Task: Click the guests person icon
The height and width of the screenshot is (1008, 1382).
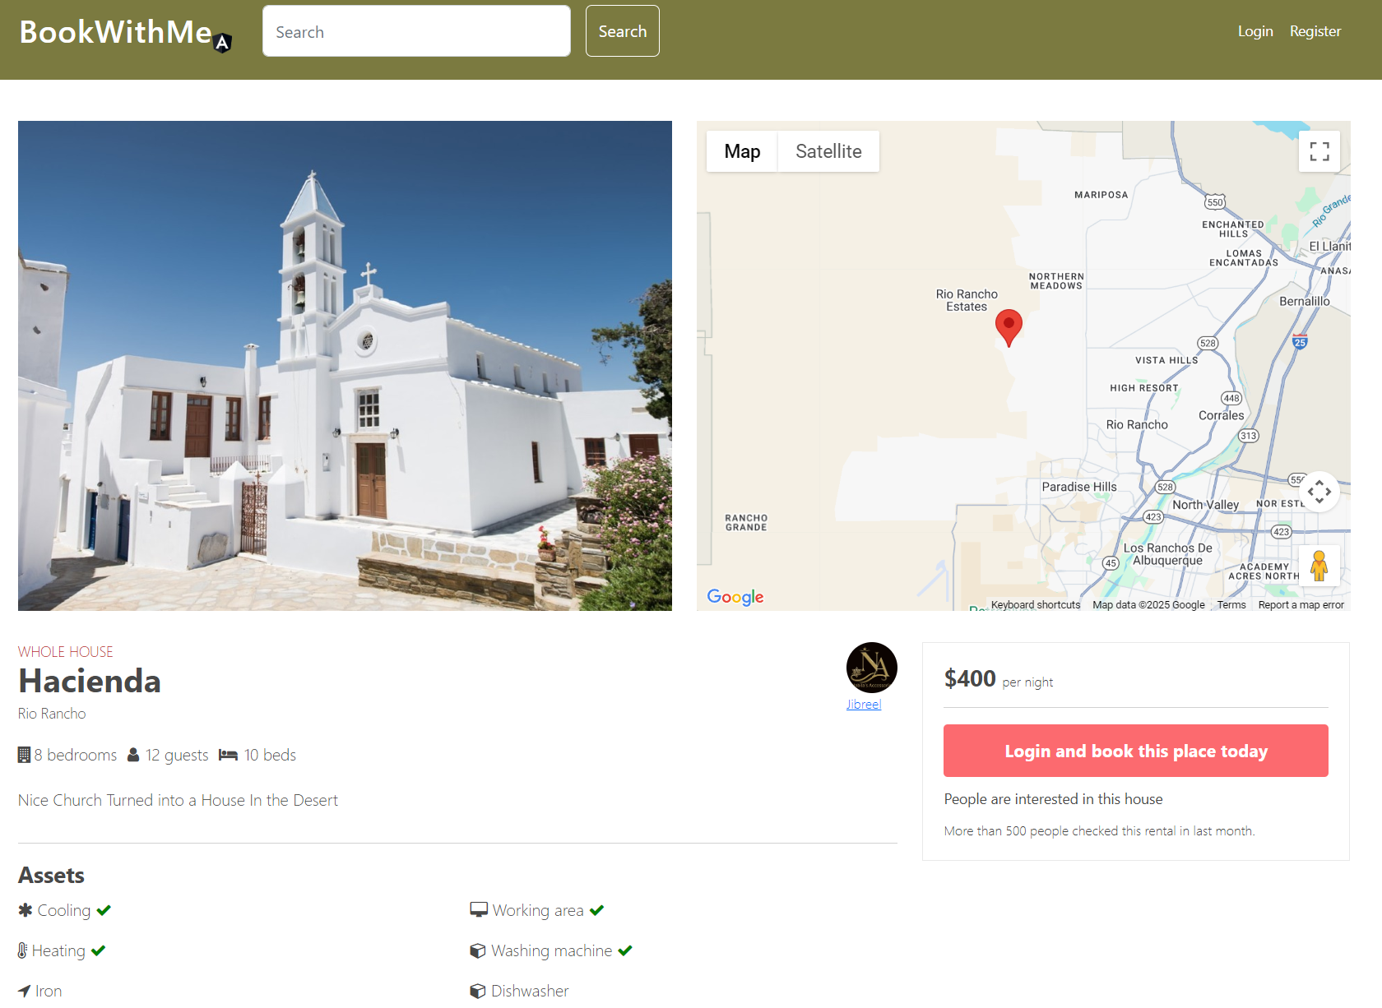Action: click(x=133, y=754)
